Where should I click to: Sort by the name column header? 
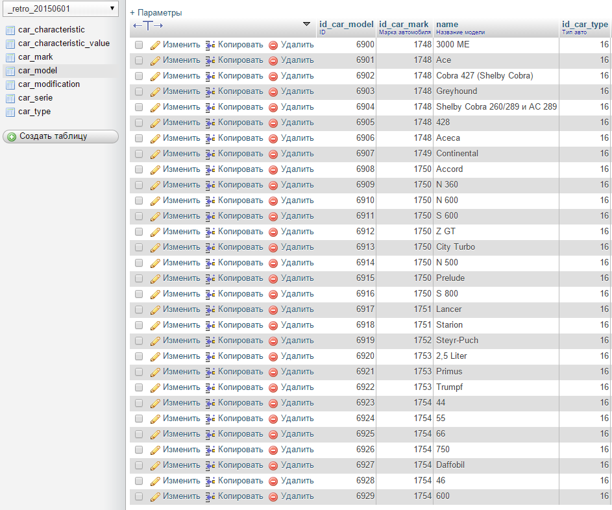click(x=447, y=25)
